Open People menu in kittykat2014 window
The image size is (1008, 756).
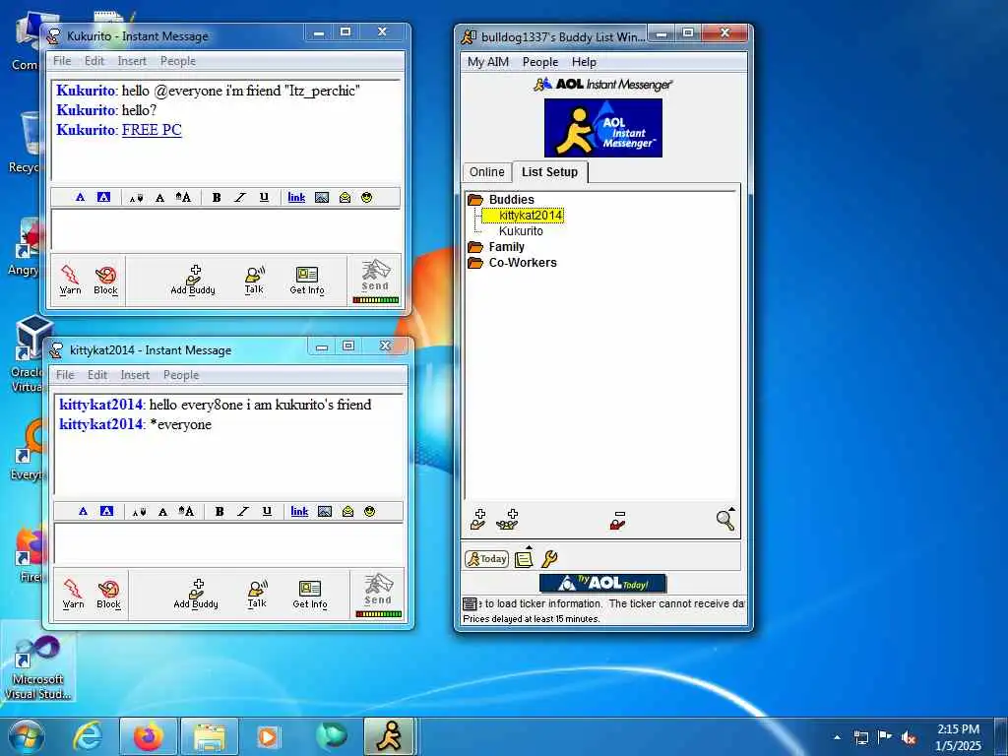[x=181, y=375]
